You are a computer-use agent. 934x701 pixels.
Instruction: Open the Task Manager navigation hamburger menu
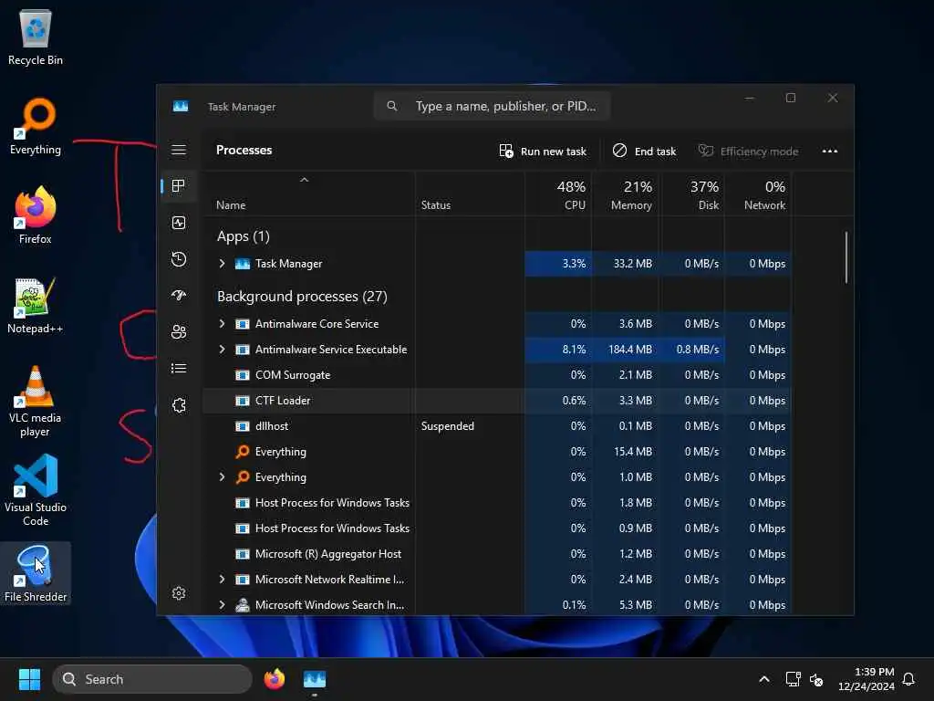click(179, 150)
